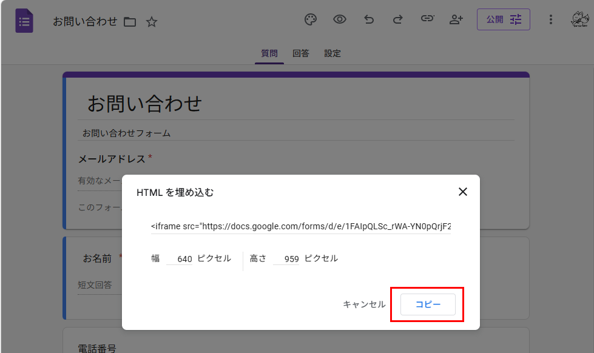The height and width of the screenshot is (353, 594).
Task: Open the Google Forms home logo
Action: tap(24, 21)
